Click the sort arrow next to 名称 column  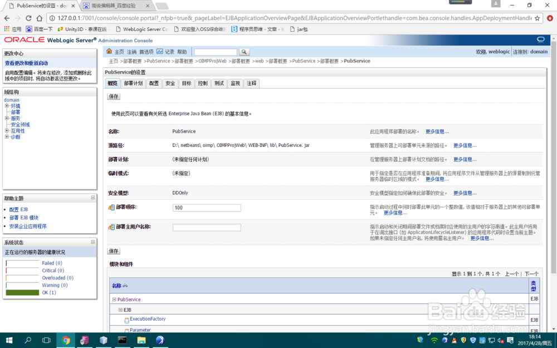[x=125, y=286]
